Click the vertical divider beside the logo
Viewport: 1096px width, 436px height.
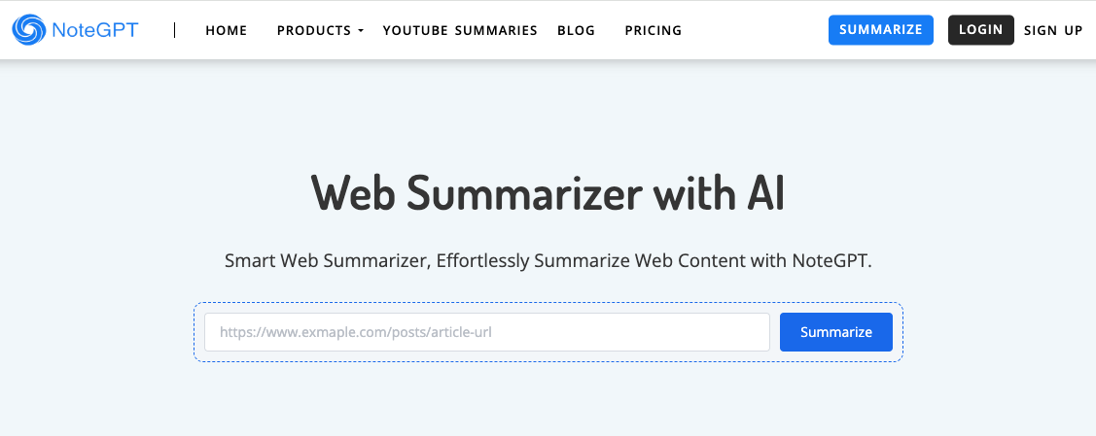(175, 30)
